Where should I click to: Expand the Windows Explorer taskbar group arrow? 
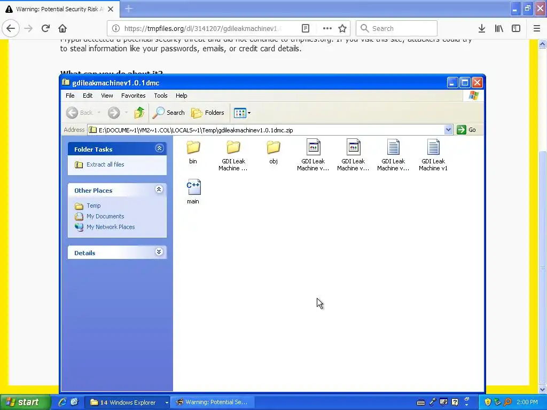[x=167, y=403]
